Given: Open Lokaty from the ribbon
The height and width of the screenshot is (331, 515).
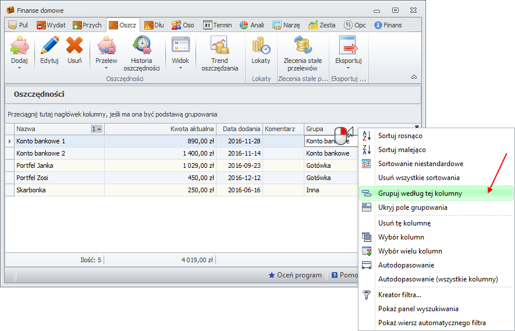Looking at the screenshot, I should [x=261, y=45].
